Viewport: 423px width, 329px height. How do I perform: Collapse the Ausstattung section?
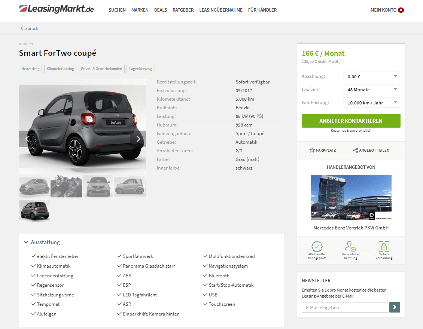[x=42, y=242]
